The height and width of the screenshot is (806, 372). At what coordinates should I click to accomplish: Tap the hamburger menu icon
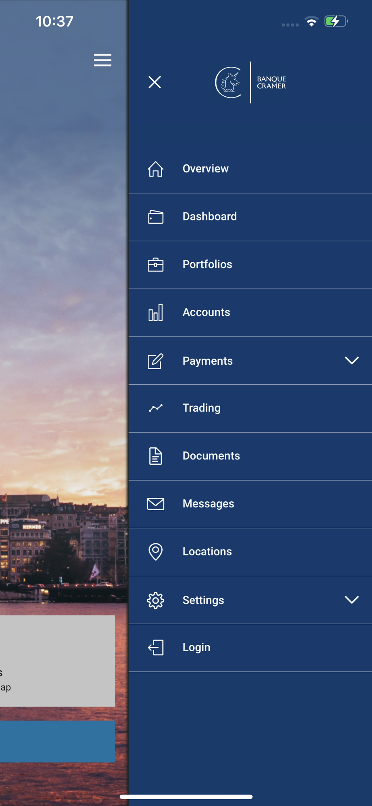103,60
